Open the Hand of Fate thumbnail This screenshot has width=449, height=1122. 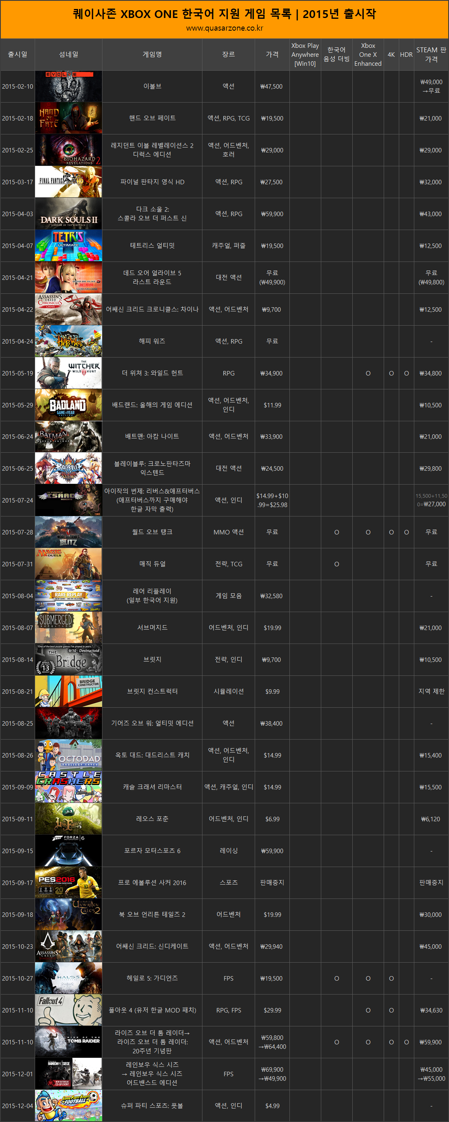[x=69, y=118]
